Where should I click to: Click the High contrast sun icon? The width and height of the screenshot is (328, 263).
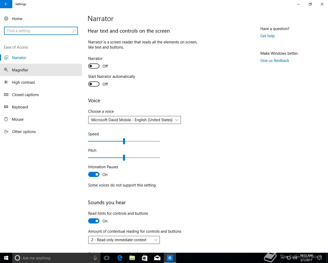coord(6,82)
